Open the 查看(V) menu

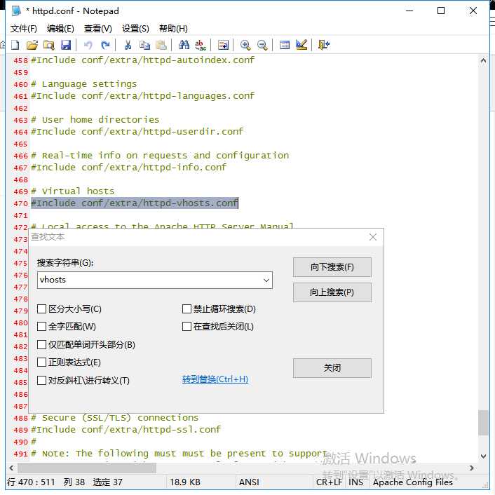(x=98, y=29)
